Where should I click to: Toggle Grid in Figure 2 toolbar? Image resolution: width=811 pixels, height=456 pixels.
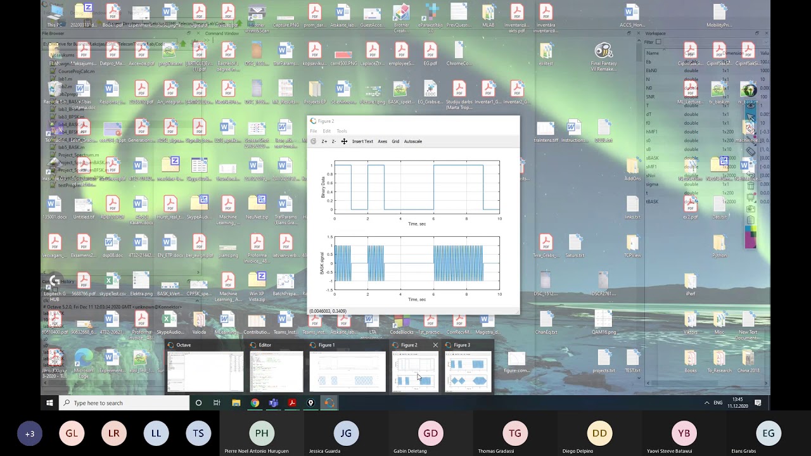[395, 141]
